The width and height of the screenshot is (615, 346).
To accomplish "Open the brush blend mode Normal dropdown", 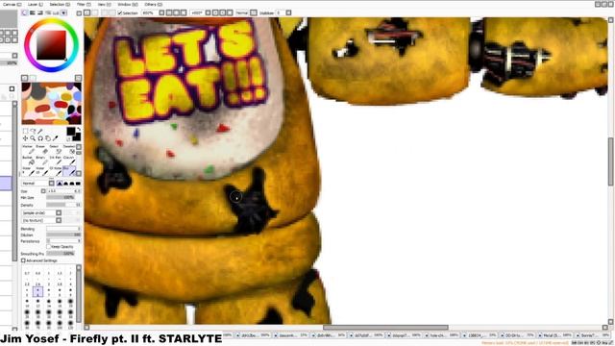I will click(51, 184).
